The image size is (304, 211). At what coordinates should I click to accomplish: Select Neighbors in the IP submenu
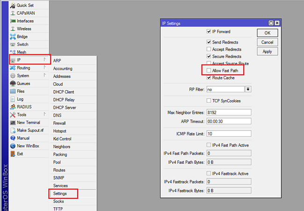[73, 146]
